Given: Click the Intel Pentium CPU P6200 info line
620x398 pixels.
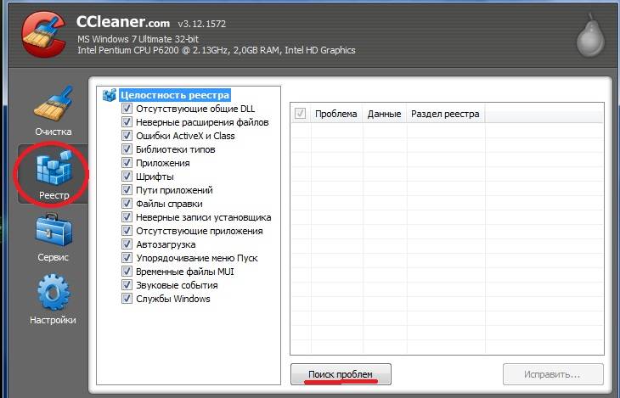Looking at the screenshot, I should [x=217, y=50].
